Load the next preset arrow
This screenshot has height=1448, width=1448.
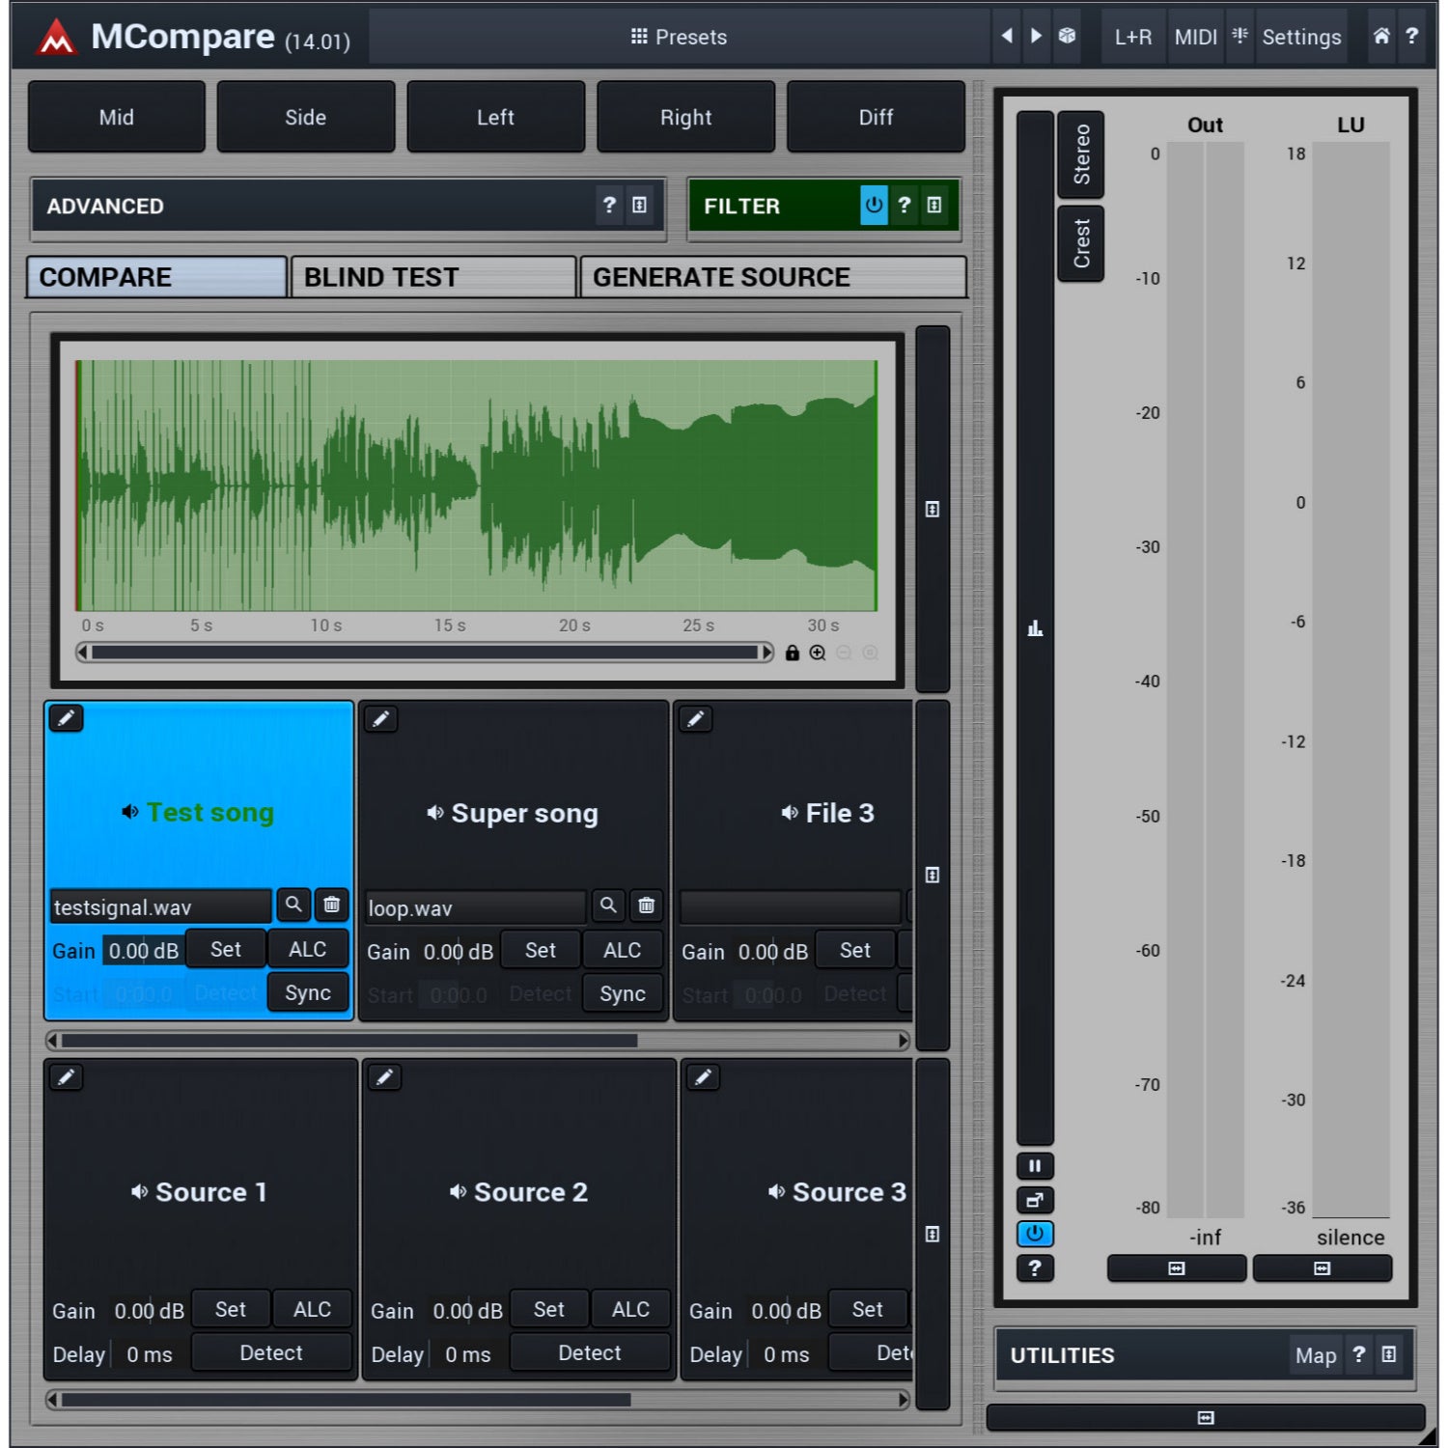point(1036,36)
